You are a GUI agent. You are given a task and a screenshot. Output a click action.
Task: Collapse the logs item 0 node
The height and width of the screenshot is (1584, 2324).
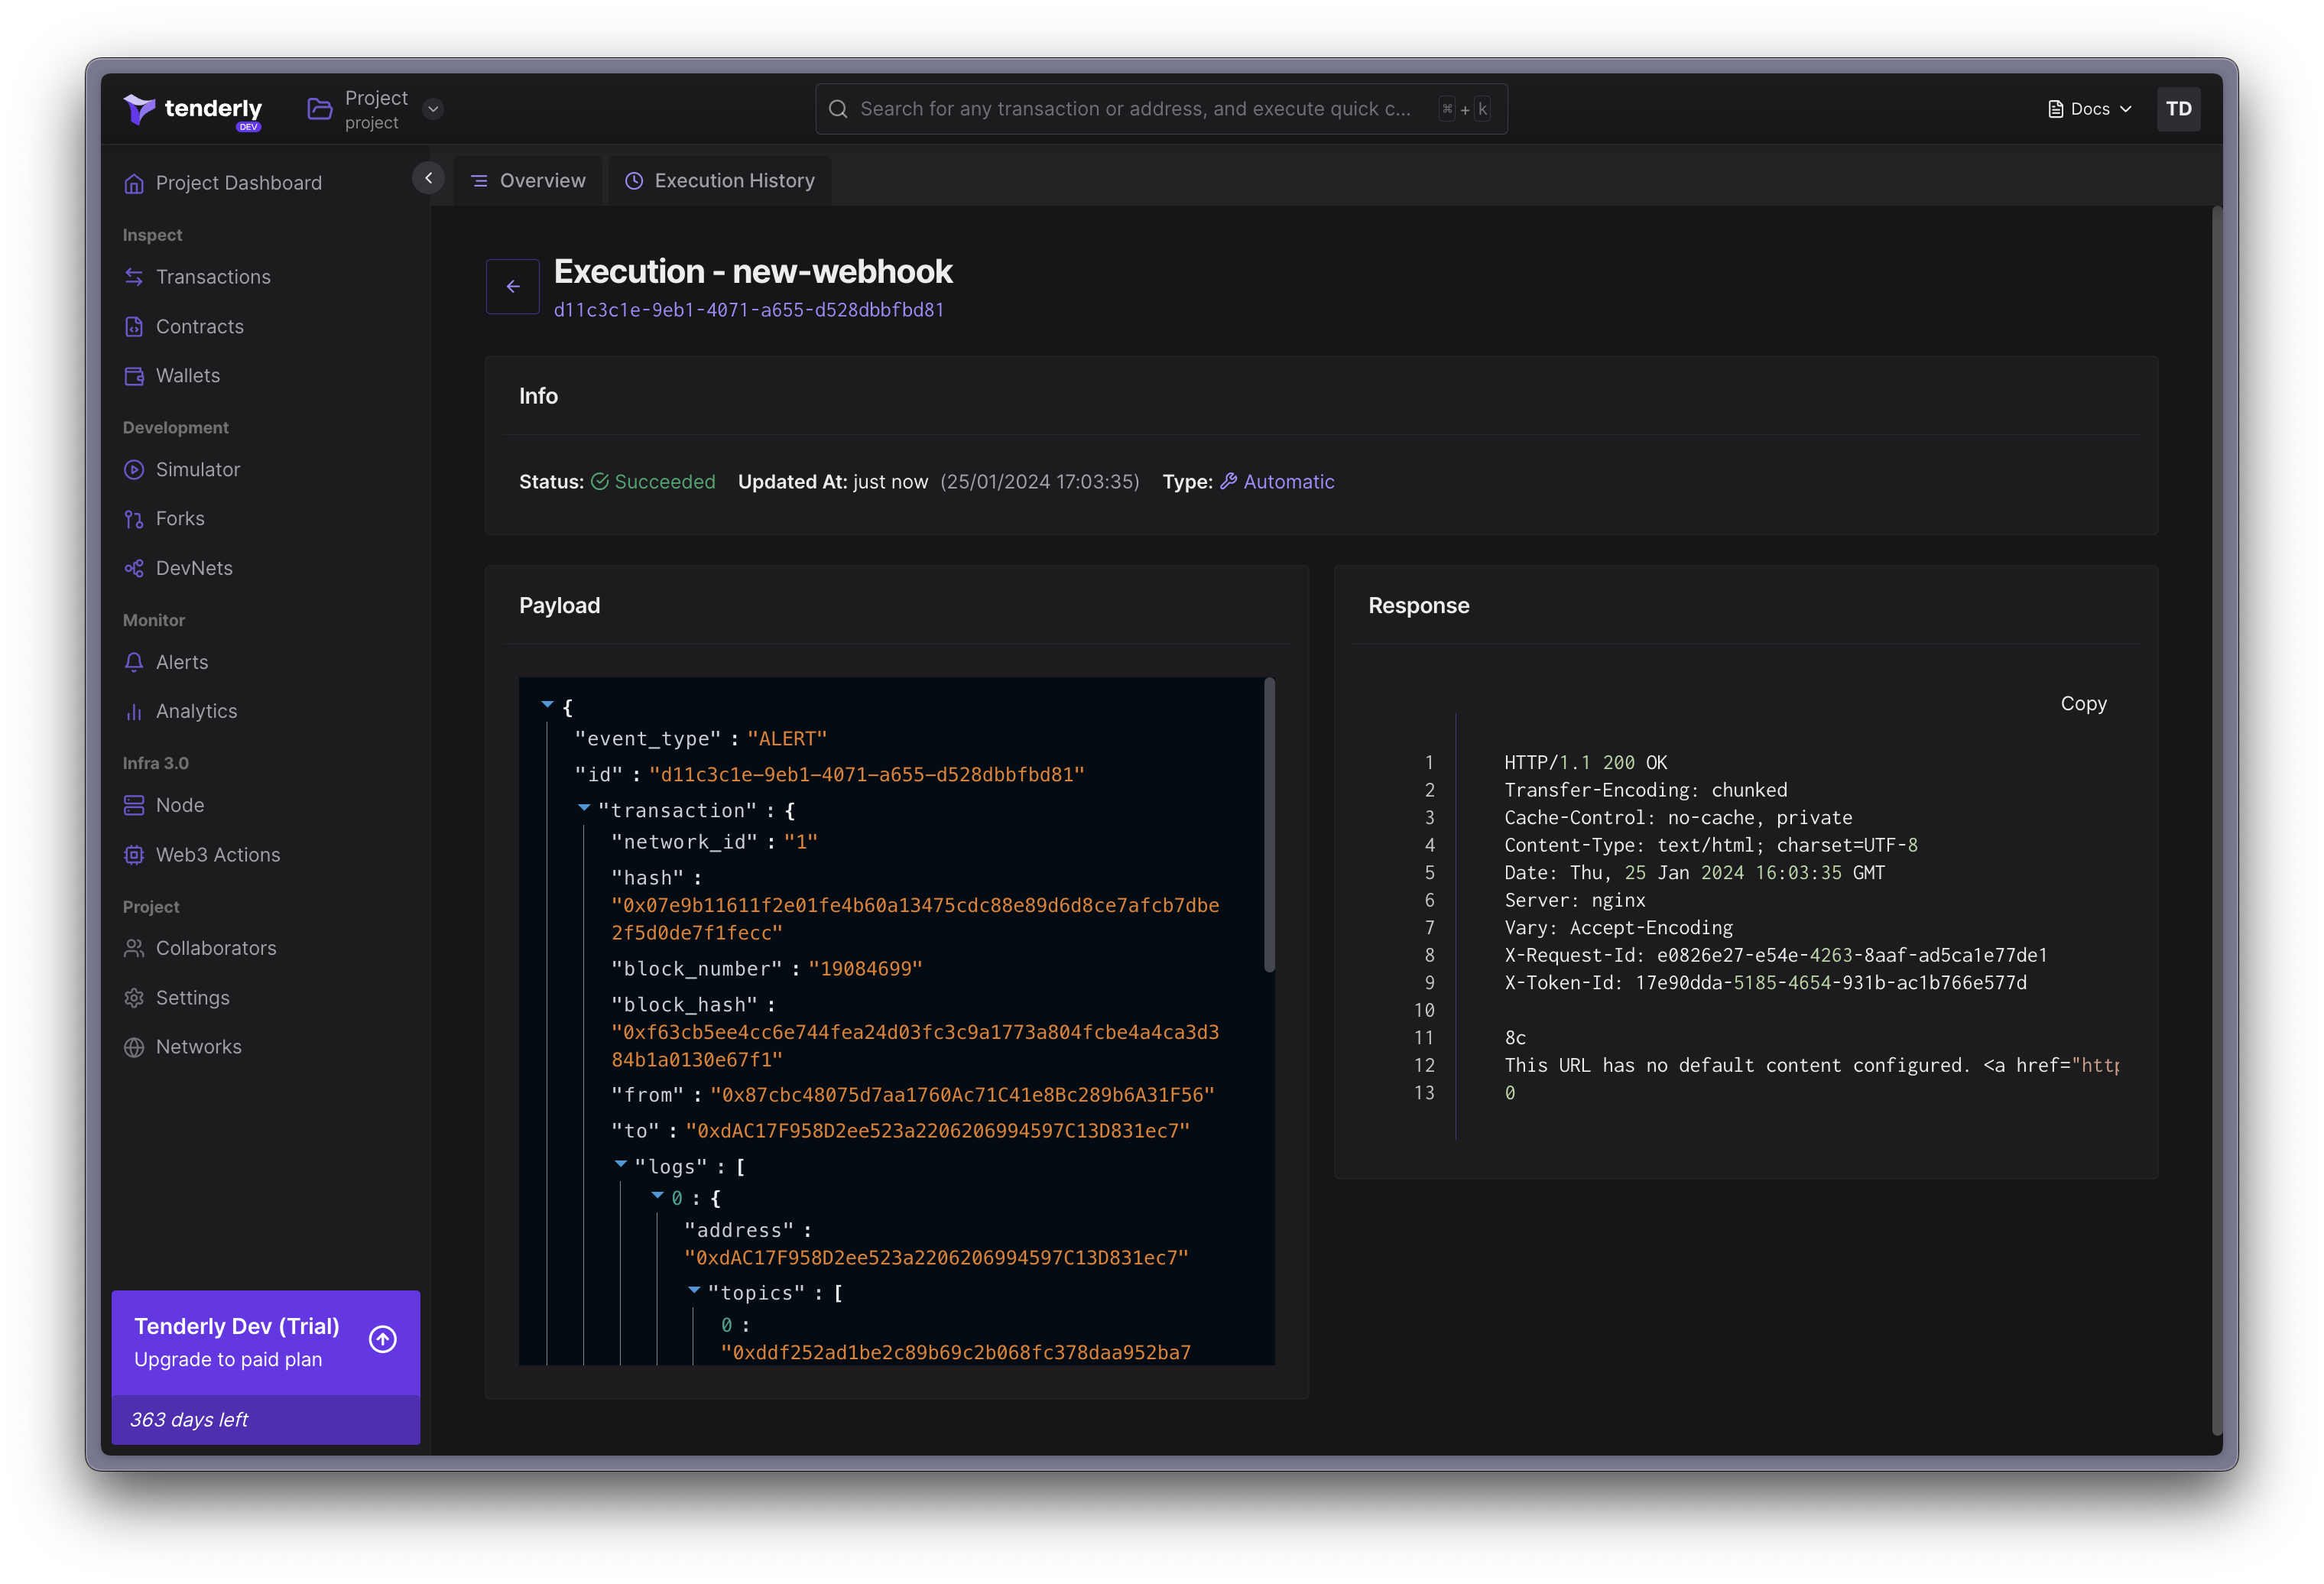tap(658, 1195)
